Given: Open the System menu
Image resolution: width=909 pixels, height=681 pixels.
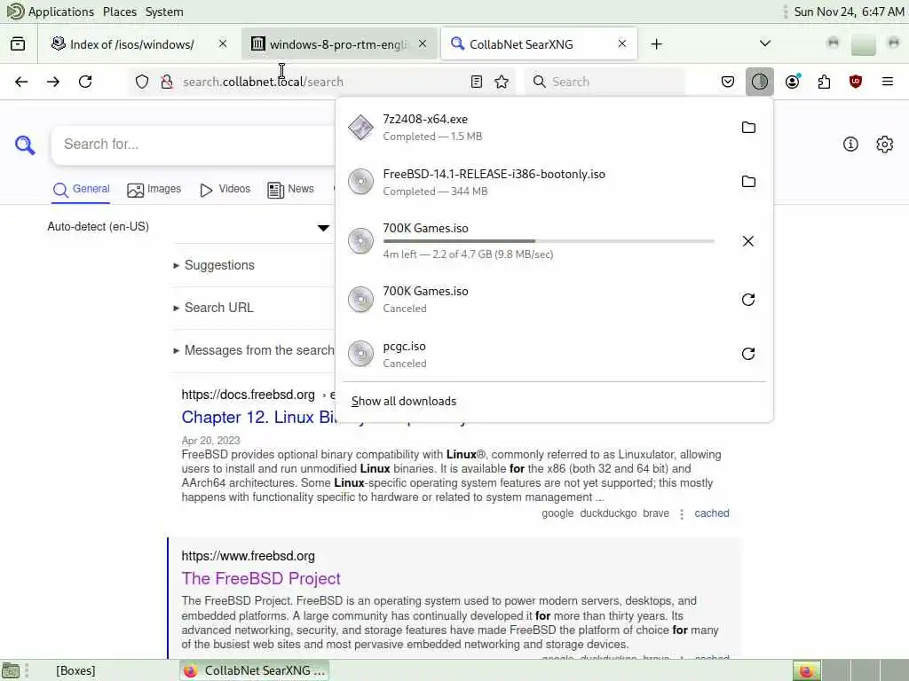Looking at the screenshot, I should tap(164, 12).
